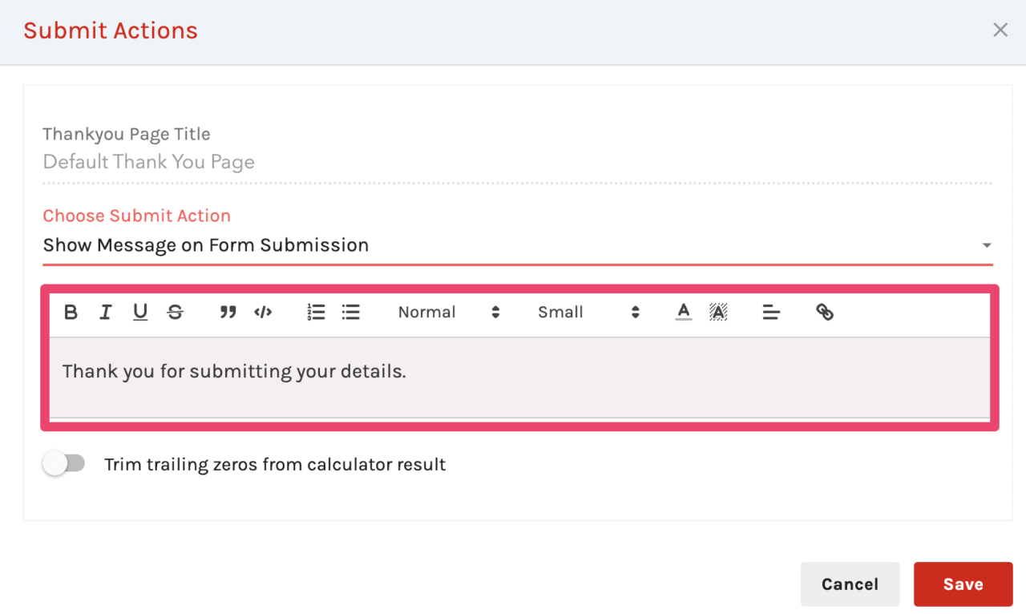The height and width of the screenshot is (614, 1026).
Task: Create a bulleted list
Action: (350, 312)
